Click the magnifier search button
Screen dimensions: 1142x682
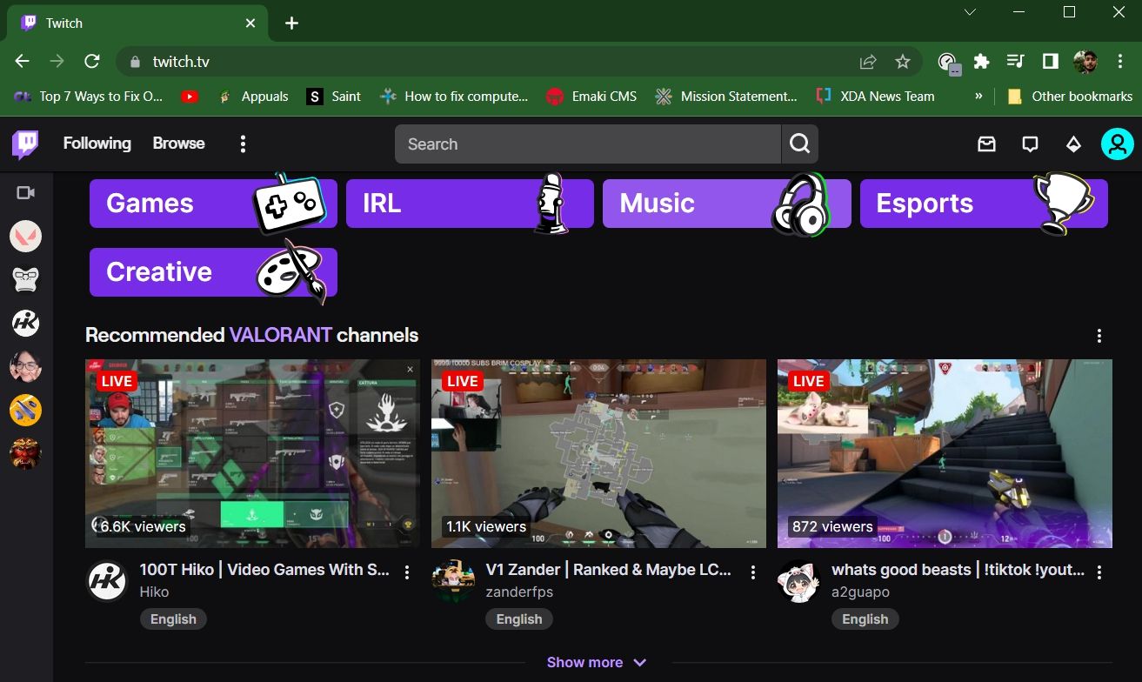click(800, 144)
